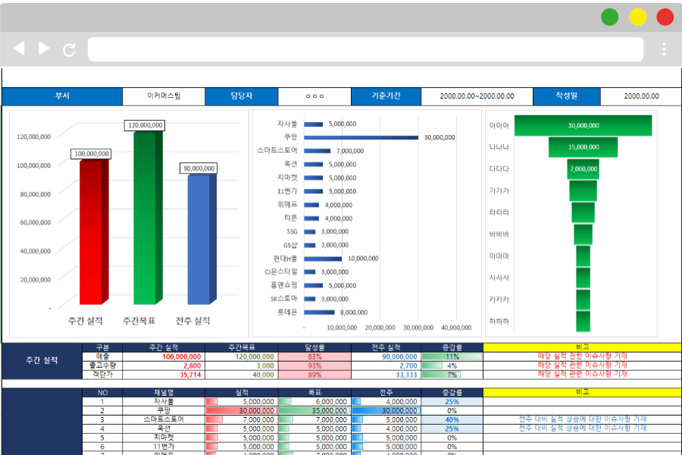Viewport: 682px width, 455px height.
Task: Select the 33,333 cell
Action: click(386, 375)
